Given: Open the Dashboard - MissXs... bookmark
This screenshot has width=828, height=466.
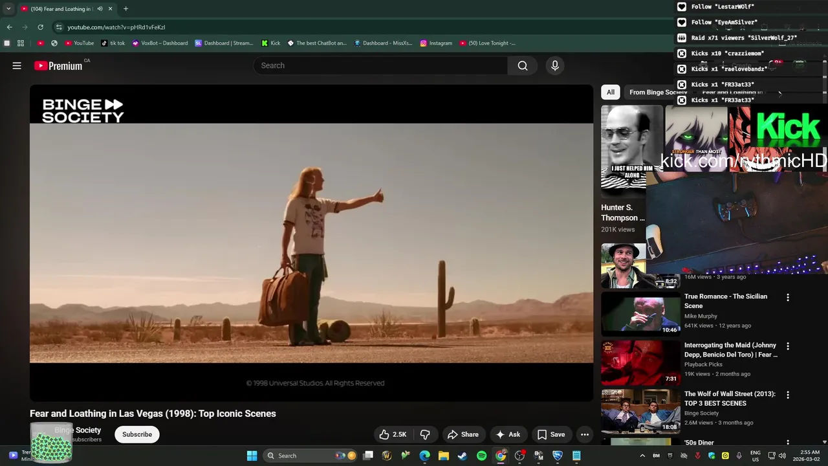Looking at the screenshot, I should pyautogui.click(x=383, y=43).
